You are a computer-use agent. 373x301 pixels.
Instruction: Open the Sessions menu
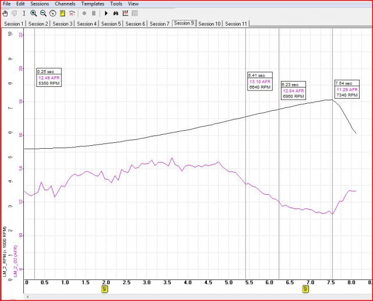[40, 3]
